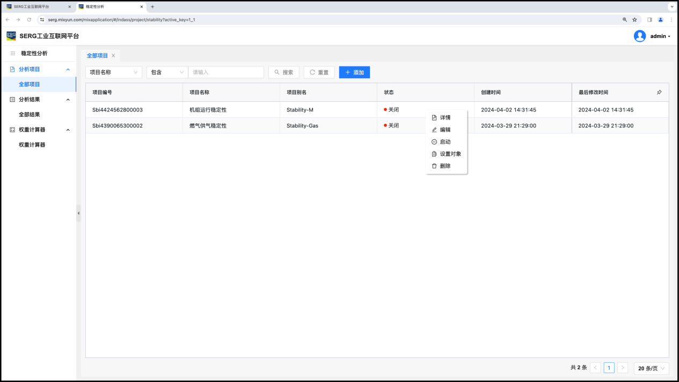Choose 设置对象 in the context menu
This screenshot has width=679, height=382.
[x=450, y=154]
